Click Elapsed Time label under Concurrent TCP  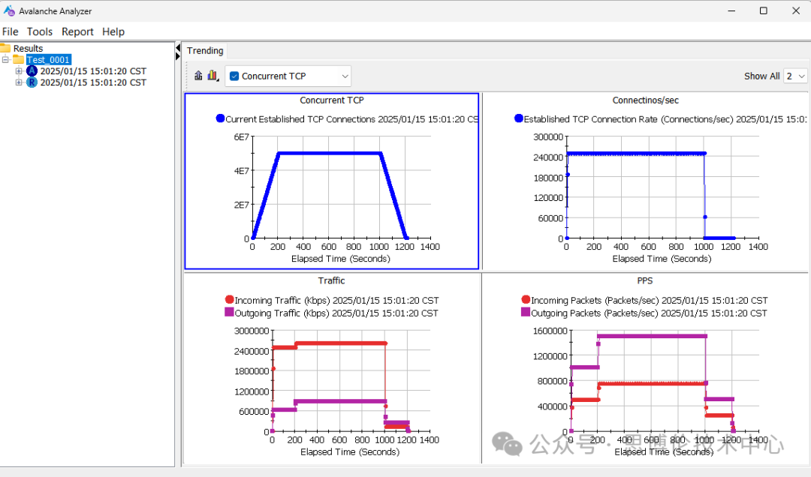pos(341,259)
